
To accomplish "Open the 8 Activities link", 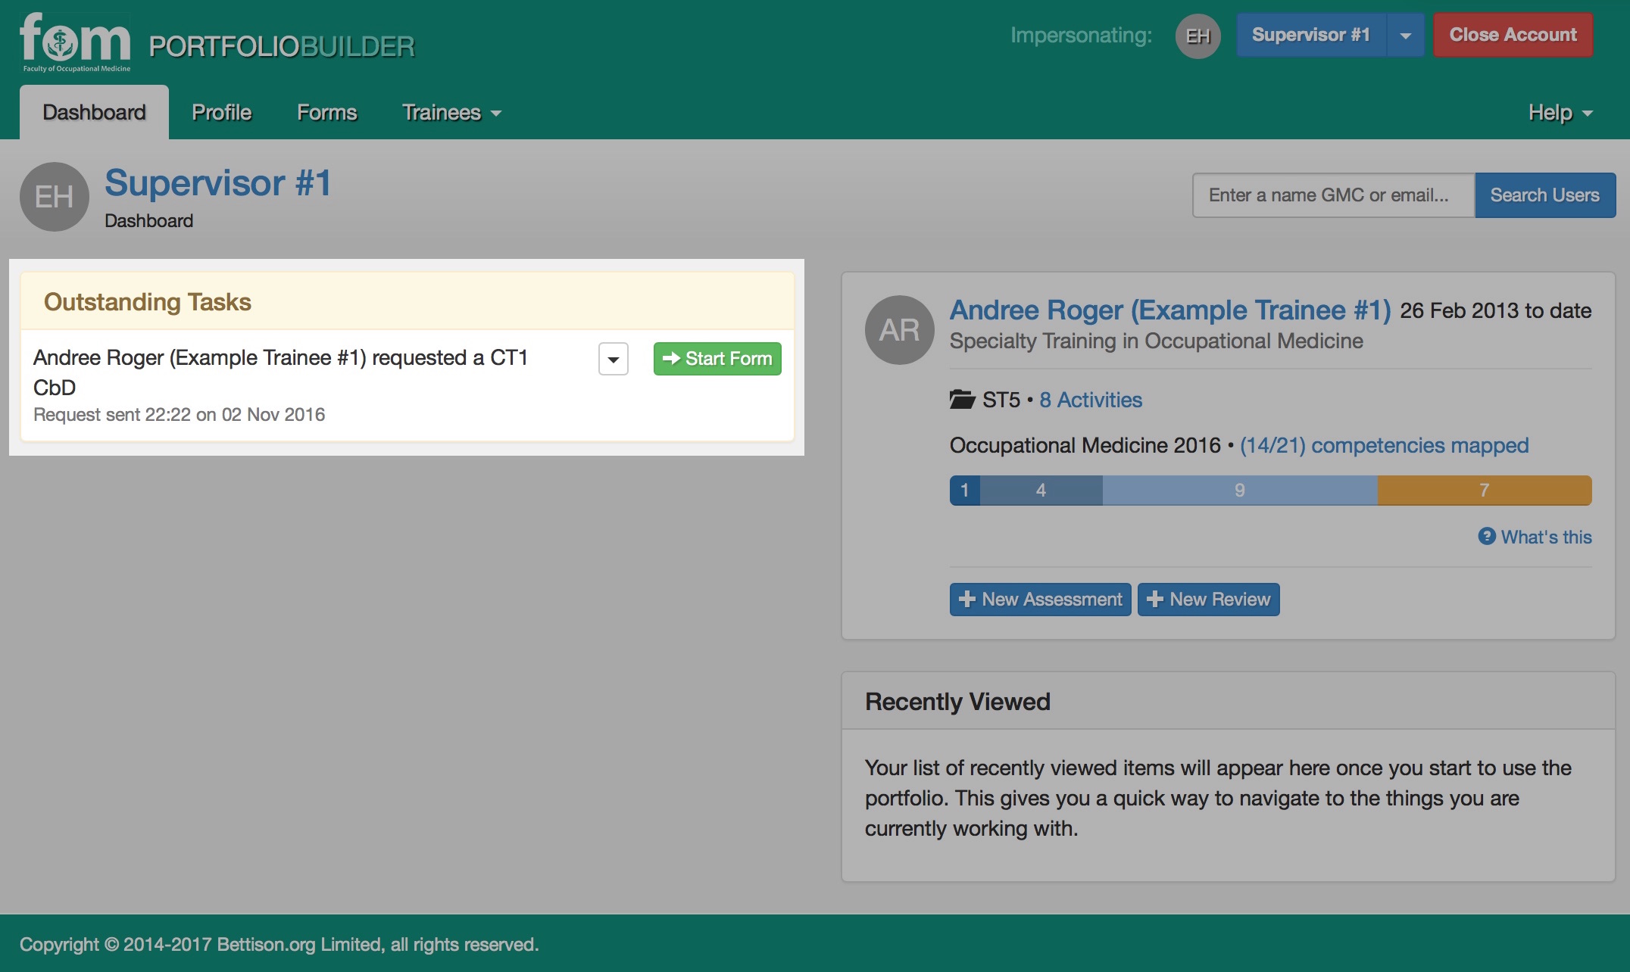I will [x=1091, y=400].
